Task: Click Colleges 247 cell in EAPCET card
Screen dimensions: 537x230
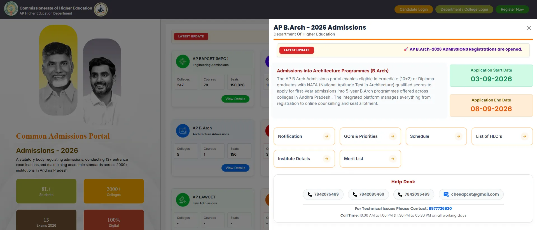Action: coord(186,82)
